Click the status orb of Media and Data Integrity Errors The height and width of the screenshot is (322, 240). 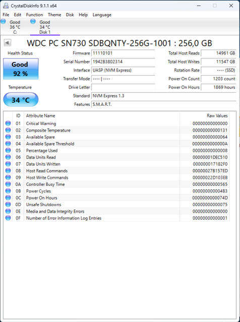tap(8, 211)
